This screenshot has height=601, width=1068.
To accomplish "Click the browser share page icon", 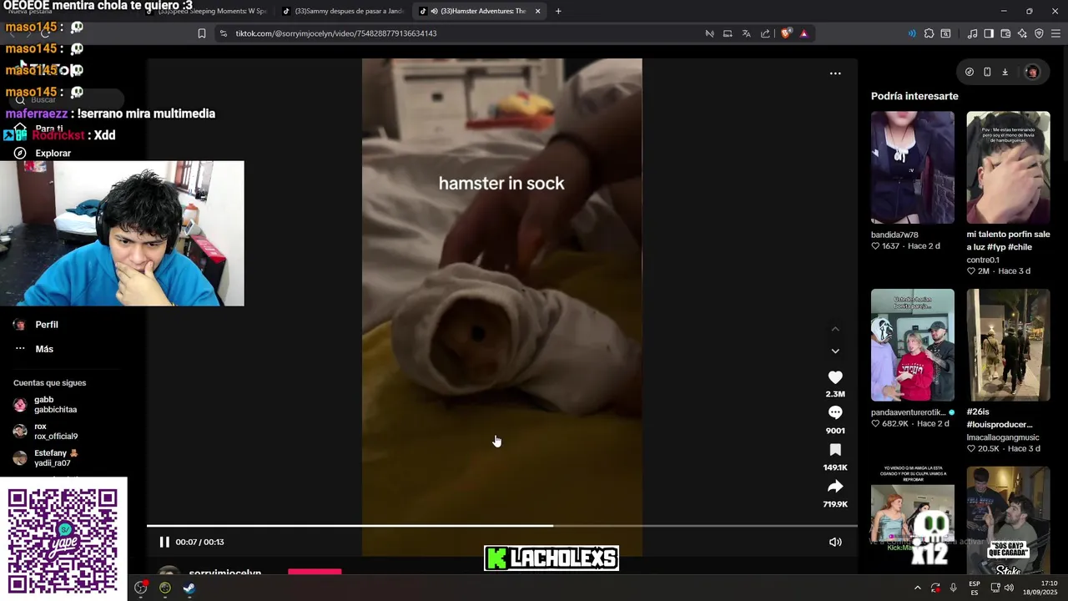I will click(765, 33).
